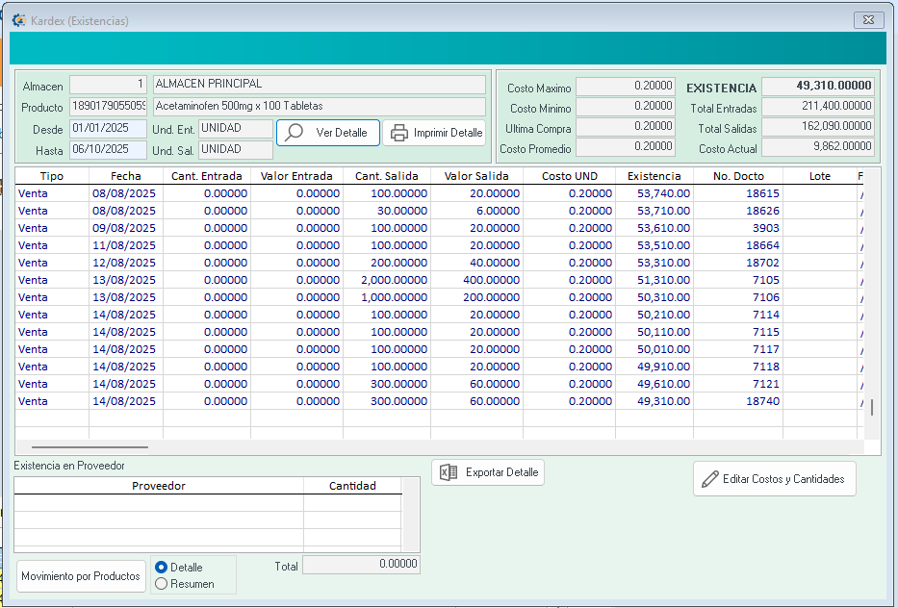Click the Excel icon on Exportar Detalle
898x608 pixels.
click(x=448, y=472)
